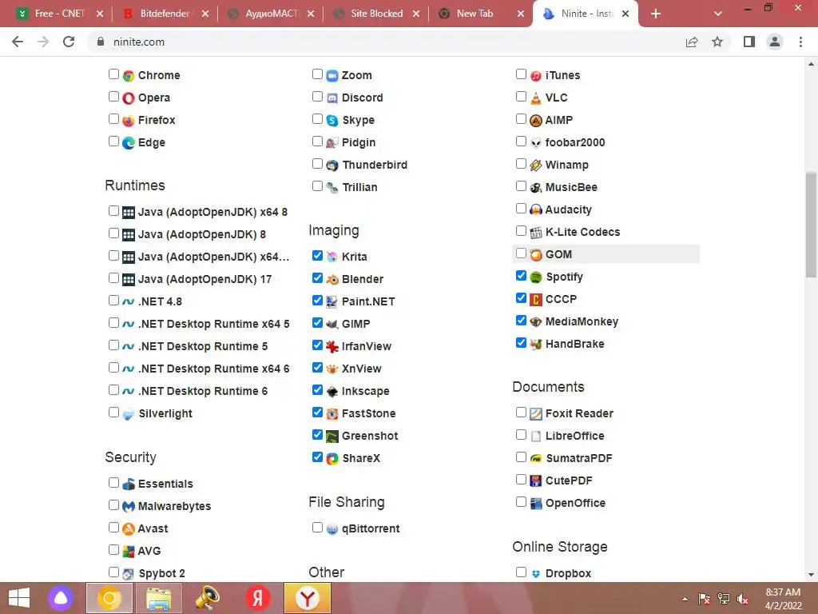Open the Chrome profile avatar

(775, 42)
